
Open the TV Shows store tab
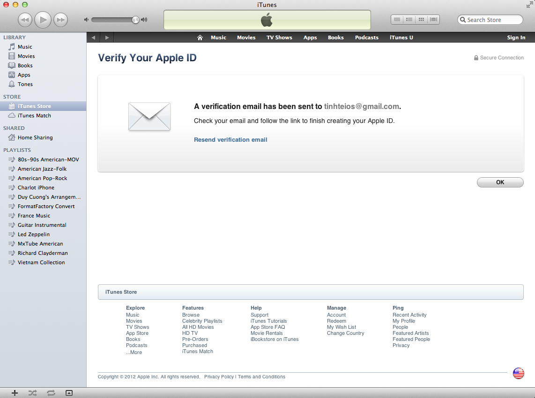[279, 37]
